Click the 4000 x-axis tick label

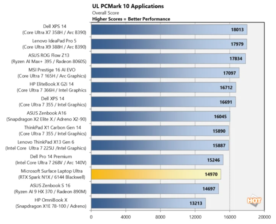tap(126, 217)
